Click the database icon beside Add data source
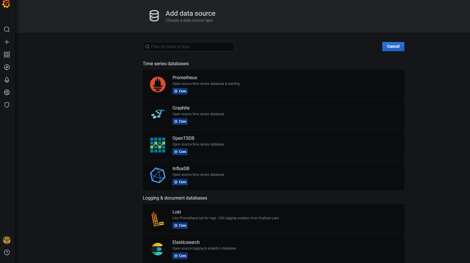This screenshot has width=470, height=263. pyautogui.click(x=154, y=16)
